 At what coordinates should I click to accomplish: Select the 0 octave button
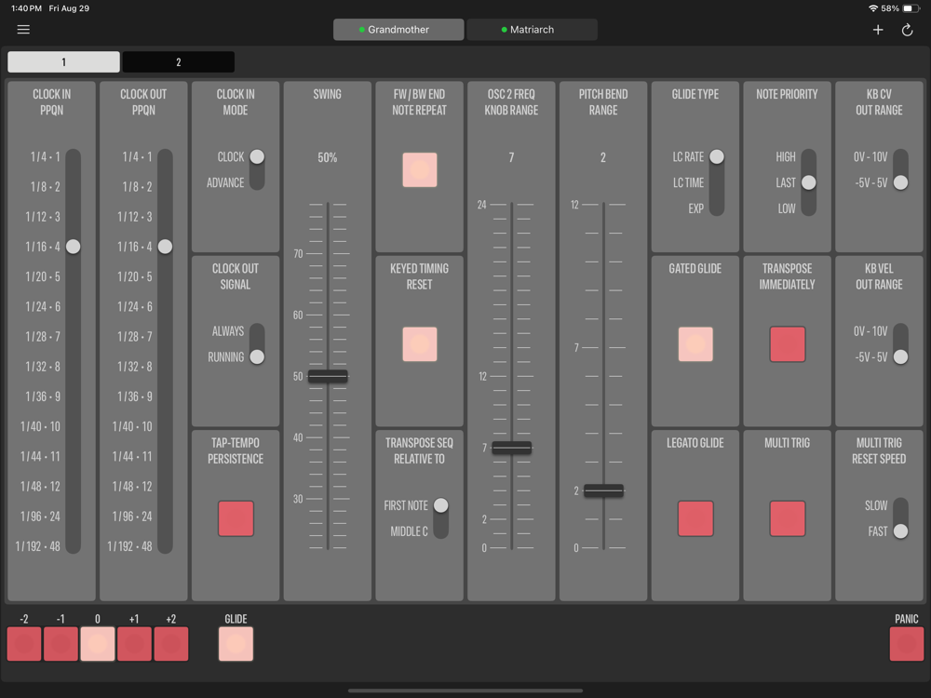click(x=98, y=644)
